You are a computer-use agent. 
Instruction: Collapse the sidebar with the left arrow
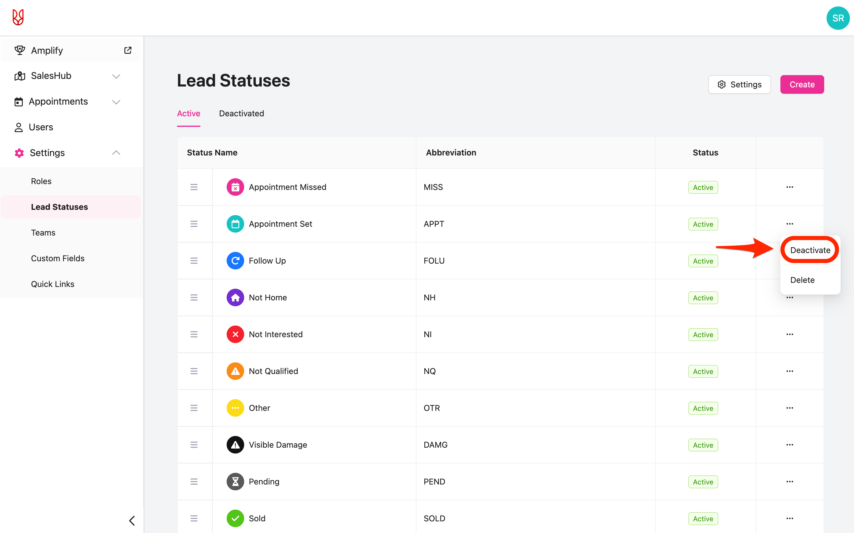point(132,521)
